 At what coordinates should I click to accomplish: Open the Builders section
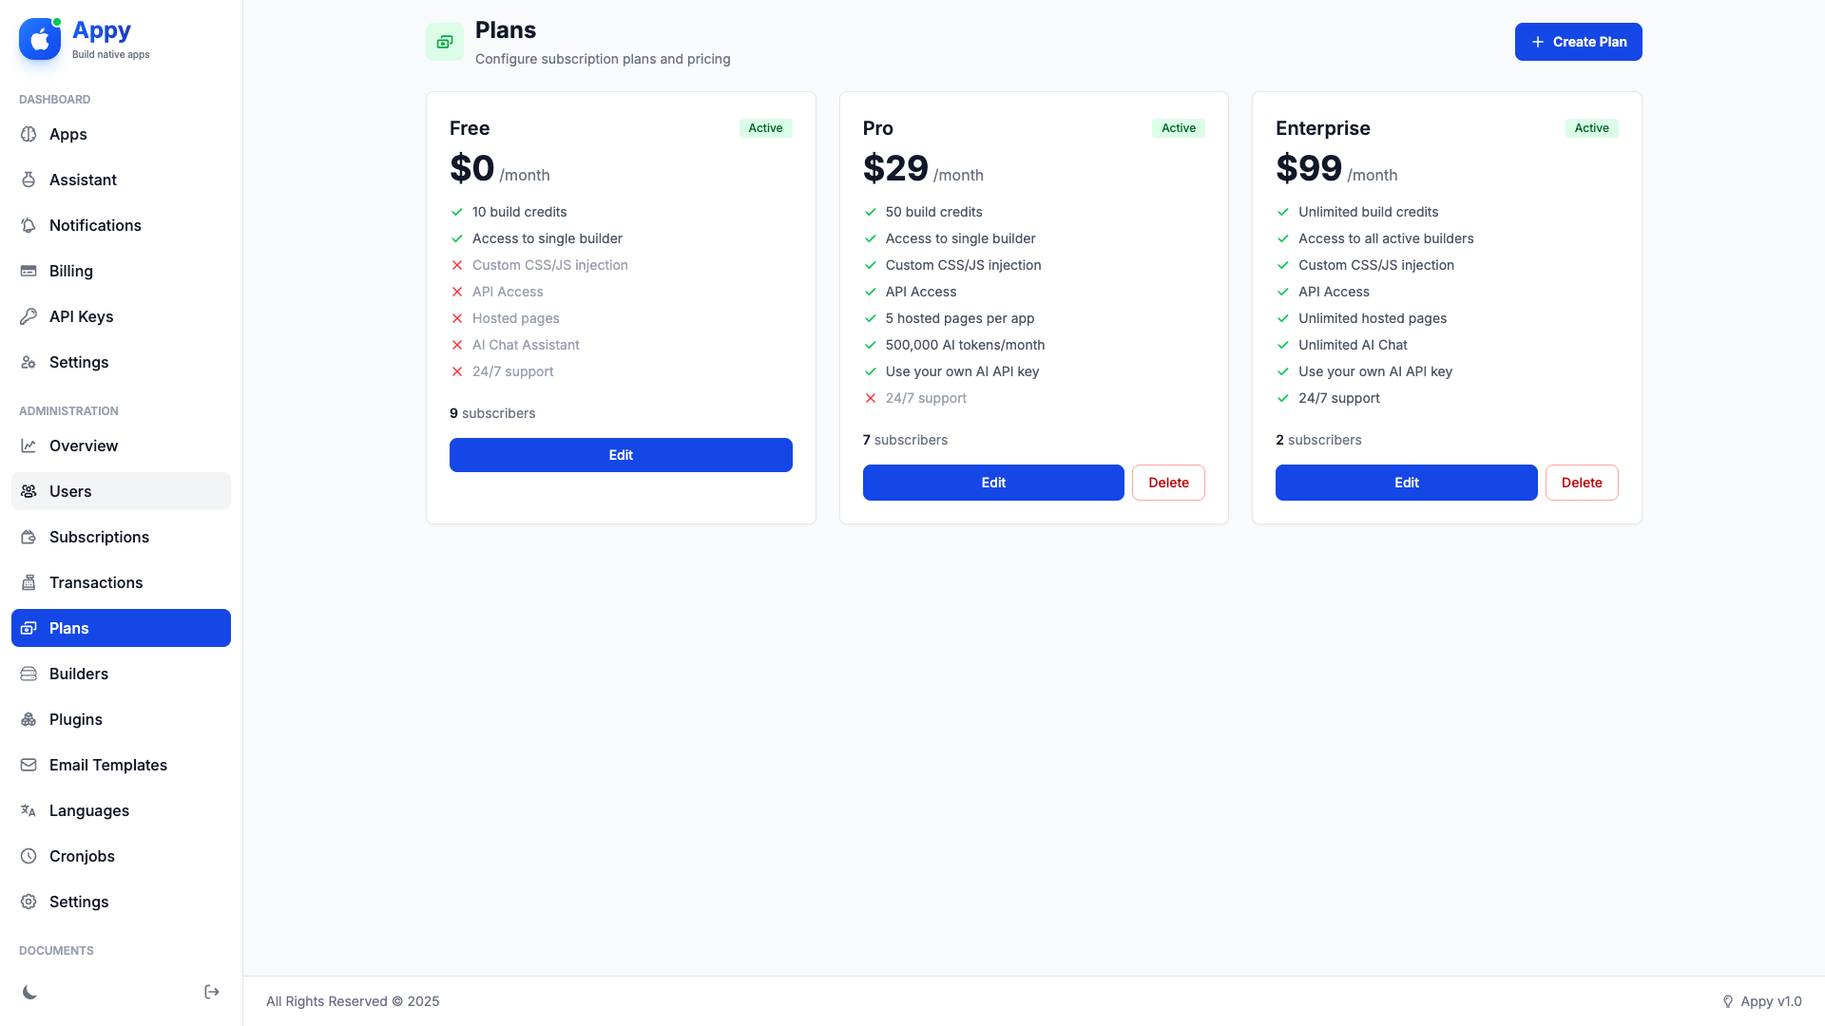coord(79,674)
